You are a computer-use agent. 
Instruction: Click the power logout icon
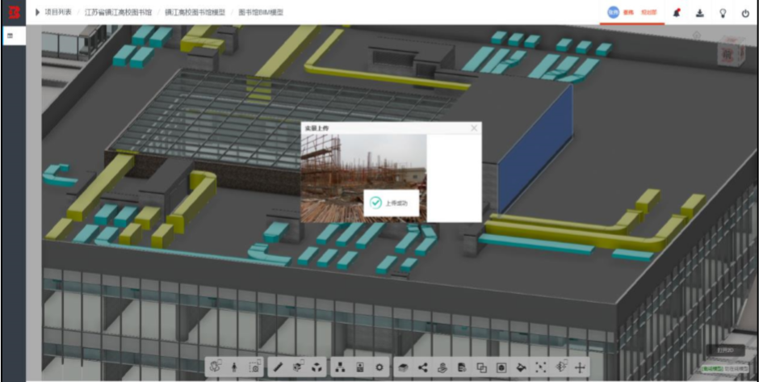coord(745,13)
